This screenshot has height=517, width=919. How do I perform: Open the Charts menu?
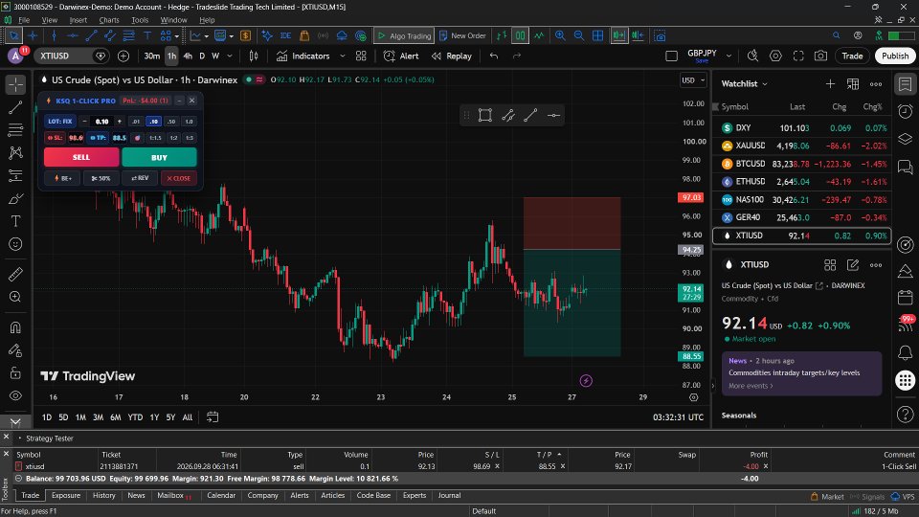pyautogui.click(x=109, y=20)
